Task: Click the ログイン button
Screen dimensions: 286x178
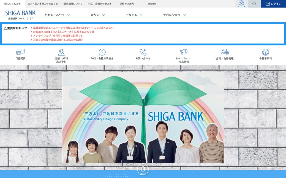Action: coord(273,4)
